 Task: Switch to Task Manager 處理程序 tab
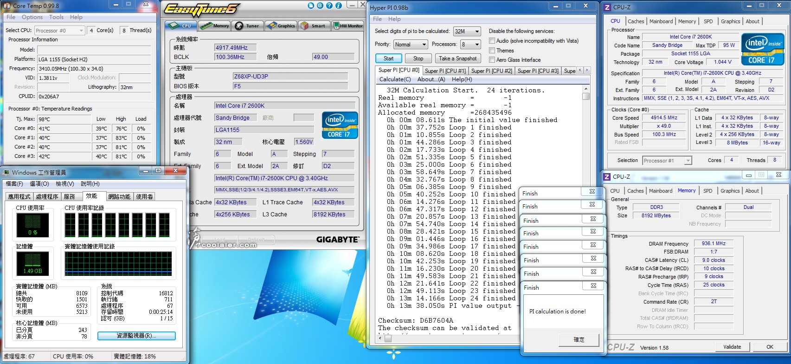pyautogui.click(x=47, y=197)
